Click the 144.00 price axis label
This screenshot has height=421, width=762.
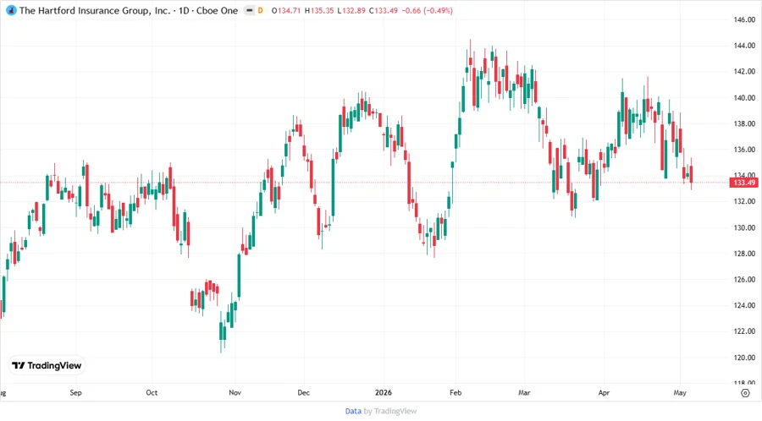(x=744, y=46)
